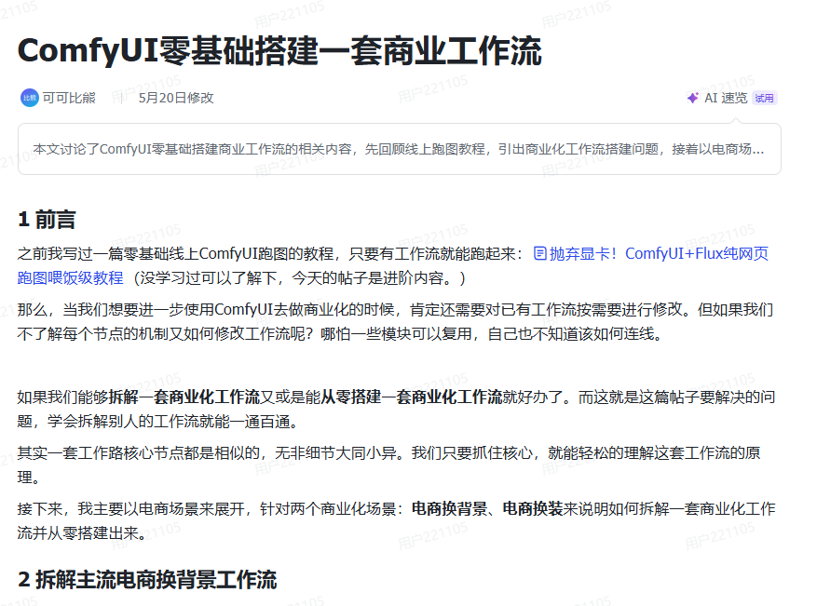Image resolution: width=817 pixels, height=606 pixels.
Task: Click the AI summary text box
Action: 399,149
